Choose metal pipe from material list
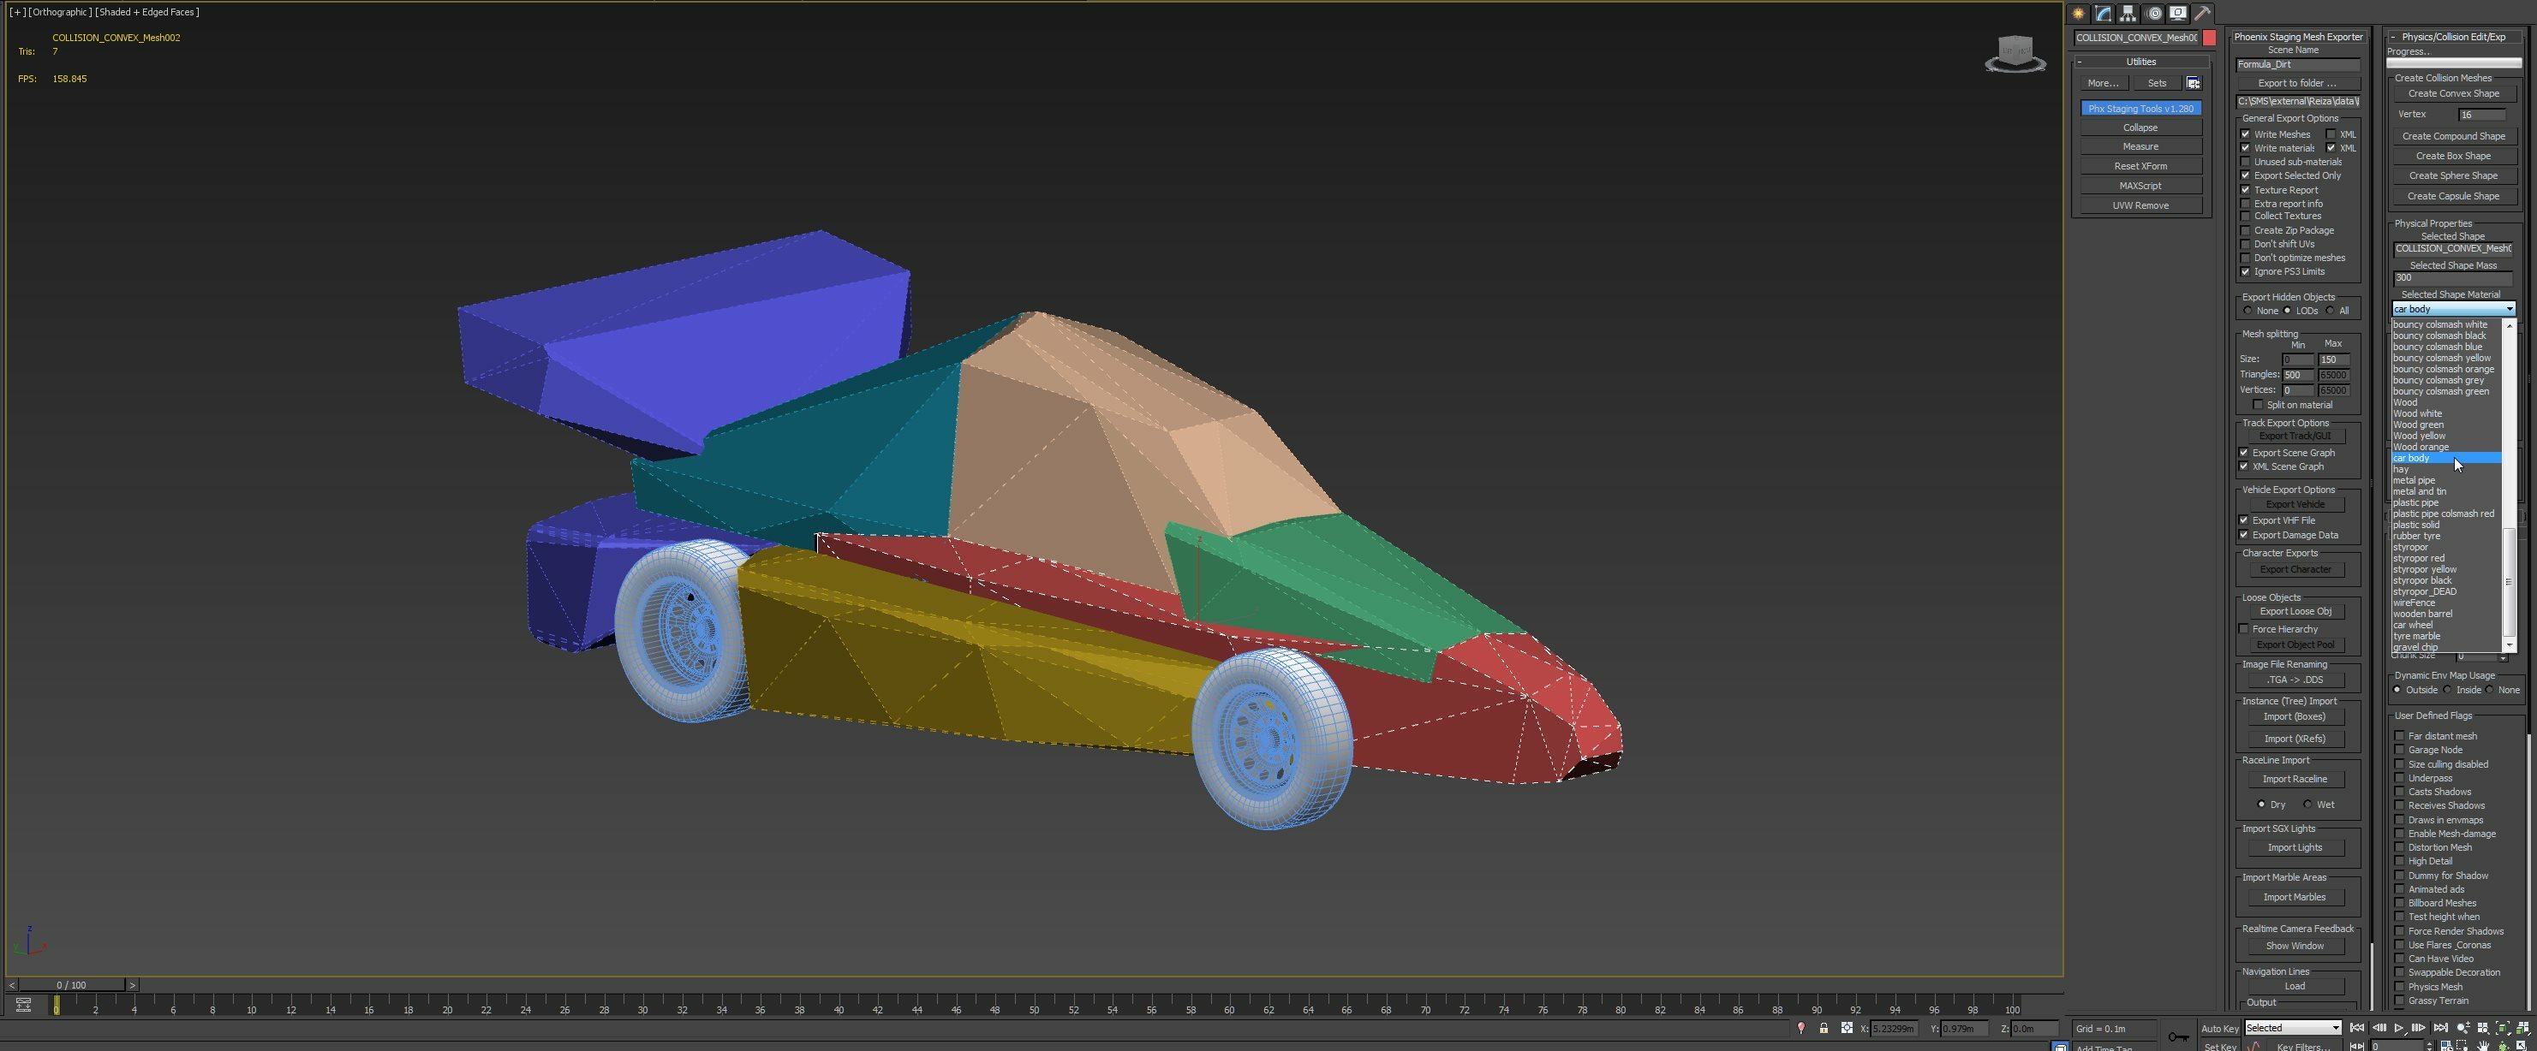 pyautogui.click(x=2414, y=481)
